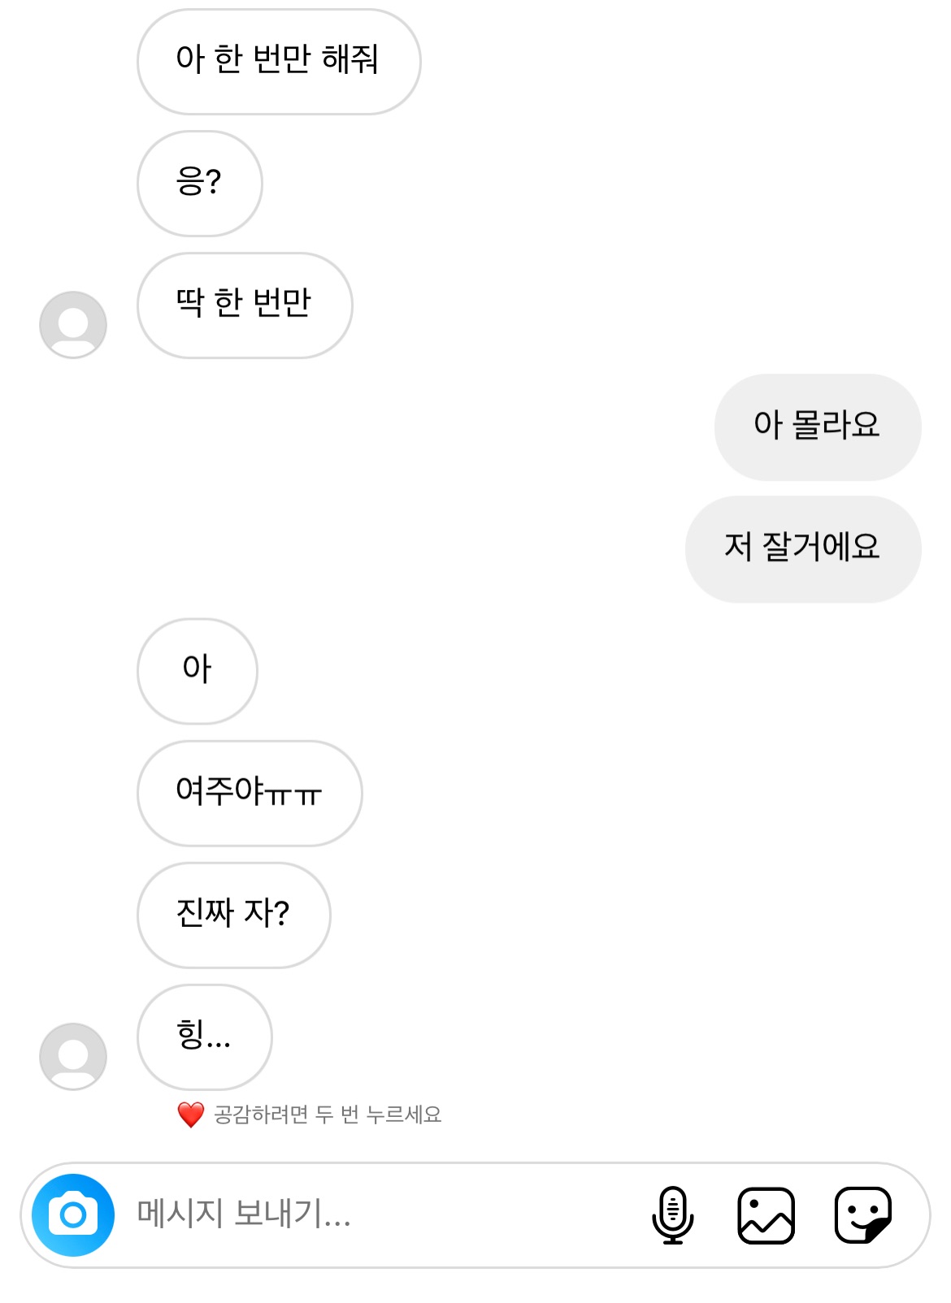Tap the "딱 한 번만" message bubble
951x1303 pixels.
pyautogui.click(x=245, y=305)
